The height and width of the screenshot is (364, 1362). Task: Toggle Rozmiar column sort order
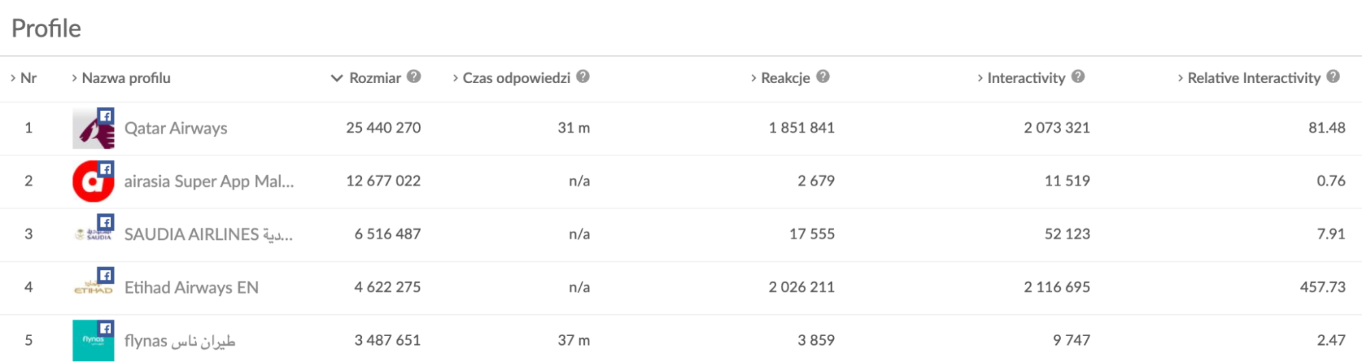(374, 78)
